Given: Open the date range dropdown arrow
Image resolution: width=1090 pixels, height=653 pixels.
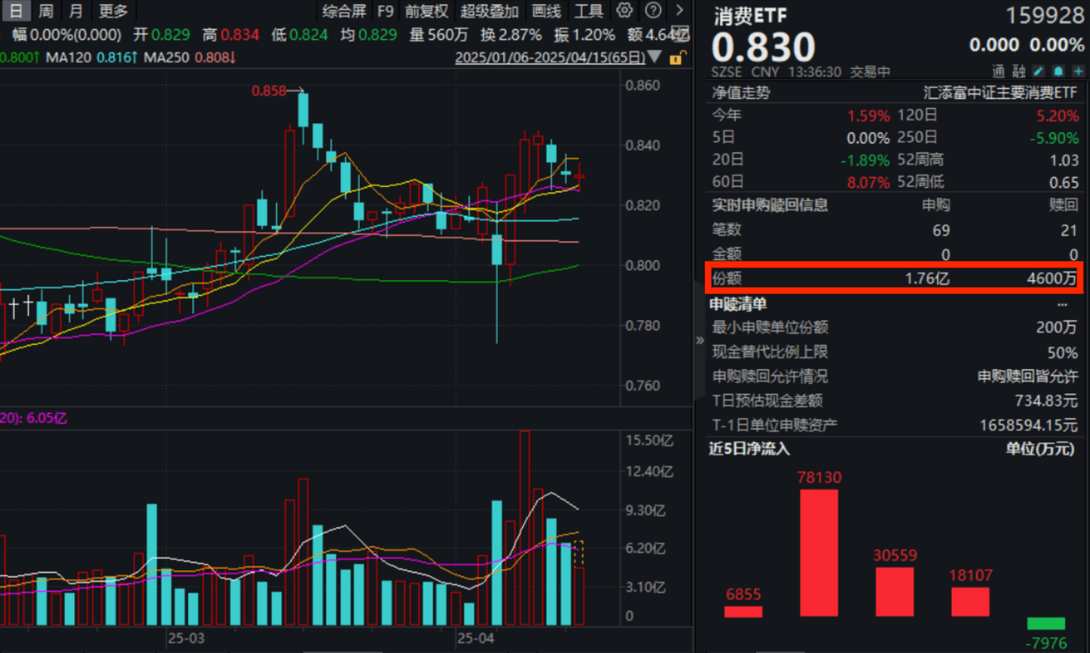Looking at the screenshot, I should [x=654, y=56].
